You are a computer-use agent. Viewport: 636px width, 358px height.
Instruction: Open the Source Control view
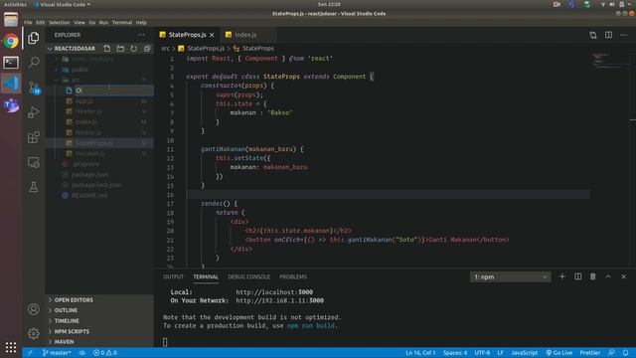point(34,88)
